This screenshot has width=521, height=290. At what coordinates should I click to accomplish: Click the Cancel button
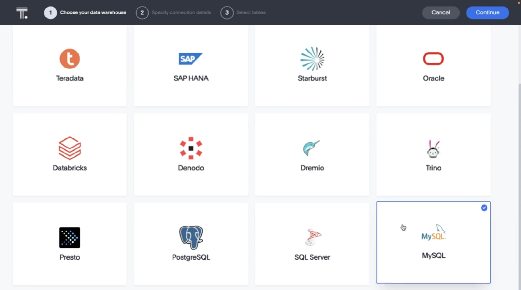pyautogui.click(x=441, y=12)
